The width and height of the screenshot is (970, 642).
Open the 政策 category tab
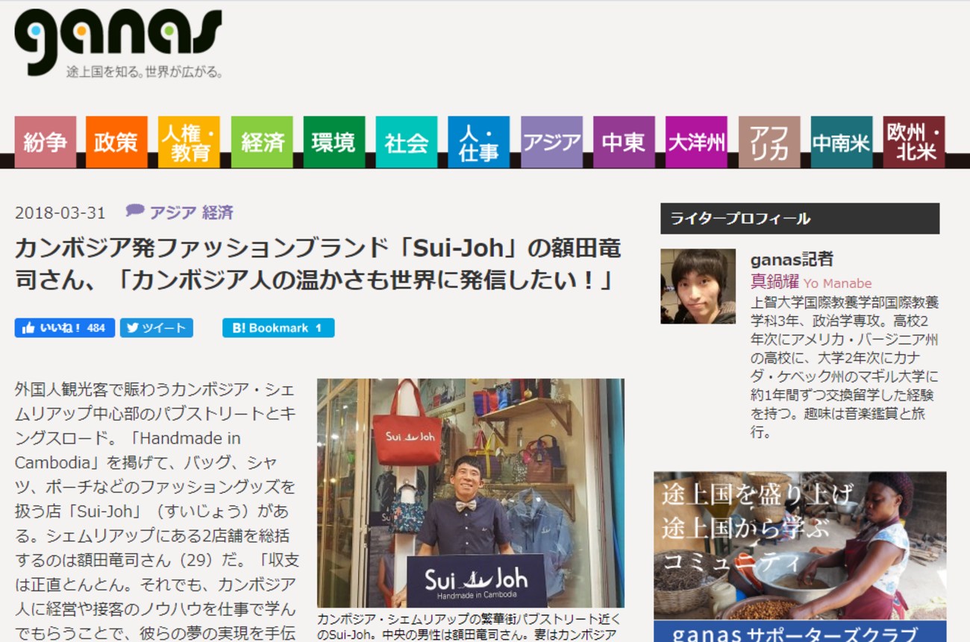point(116,142)
